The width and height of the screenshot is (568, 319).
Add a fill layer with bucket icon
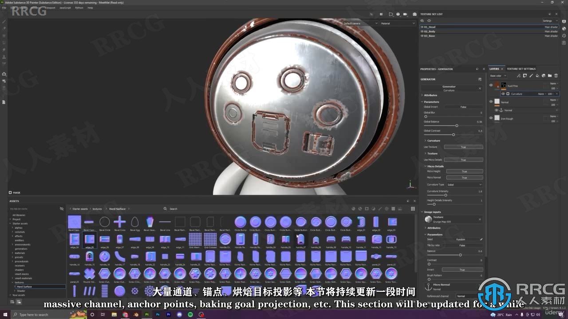pos(537,76)
